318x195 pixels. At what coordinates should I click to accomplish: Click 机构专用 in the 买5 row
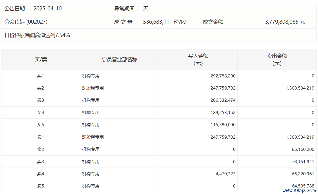coord(91,125)
